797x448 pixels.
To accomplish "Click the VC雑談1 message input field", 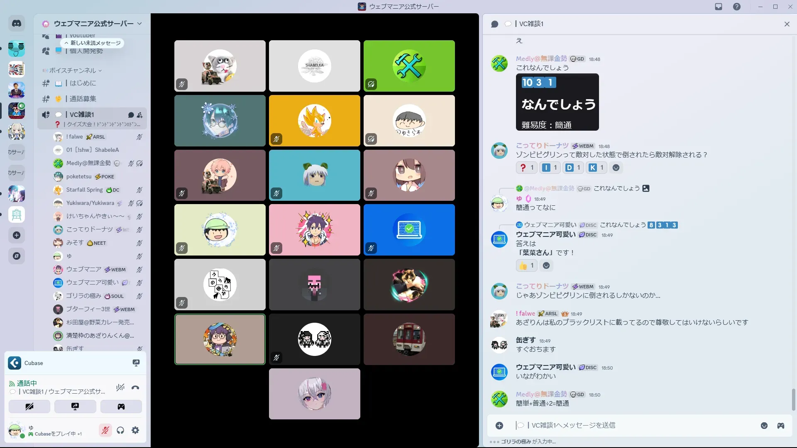I will (x=623, y=425).
